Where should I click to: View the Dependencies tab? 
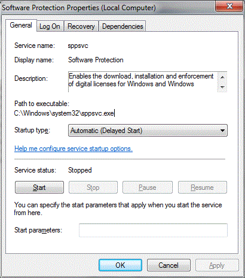(x=122, y=26)
